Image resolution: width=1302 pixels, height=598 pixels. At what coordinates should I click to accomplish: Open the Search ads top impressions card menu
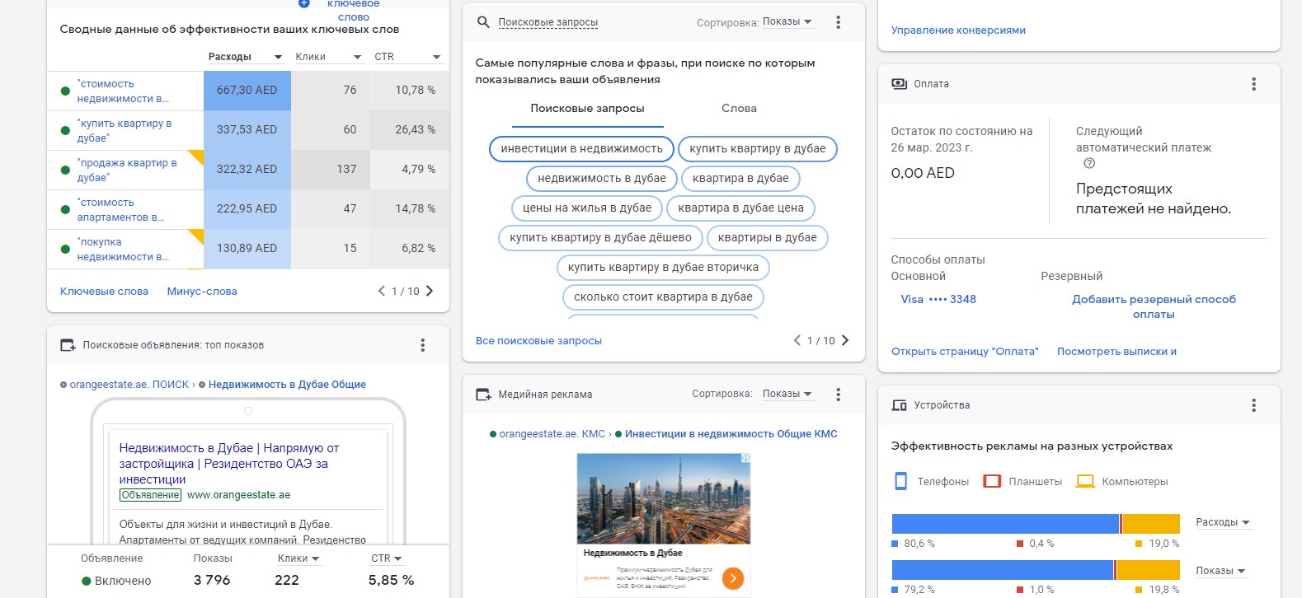pyautogui.click(x=422, y=345)
